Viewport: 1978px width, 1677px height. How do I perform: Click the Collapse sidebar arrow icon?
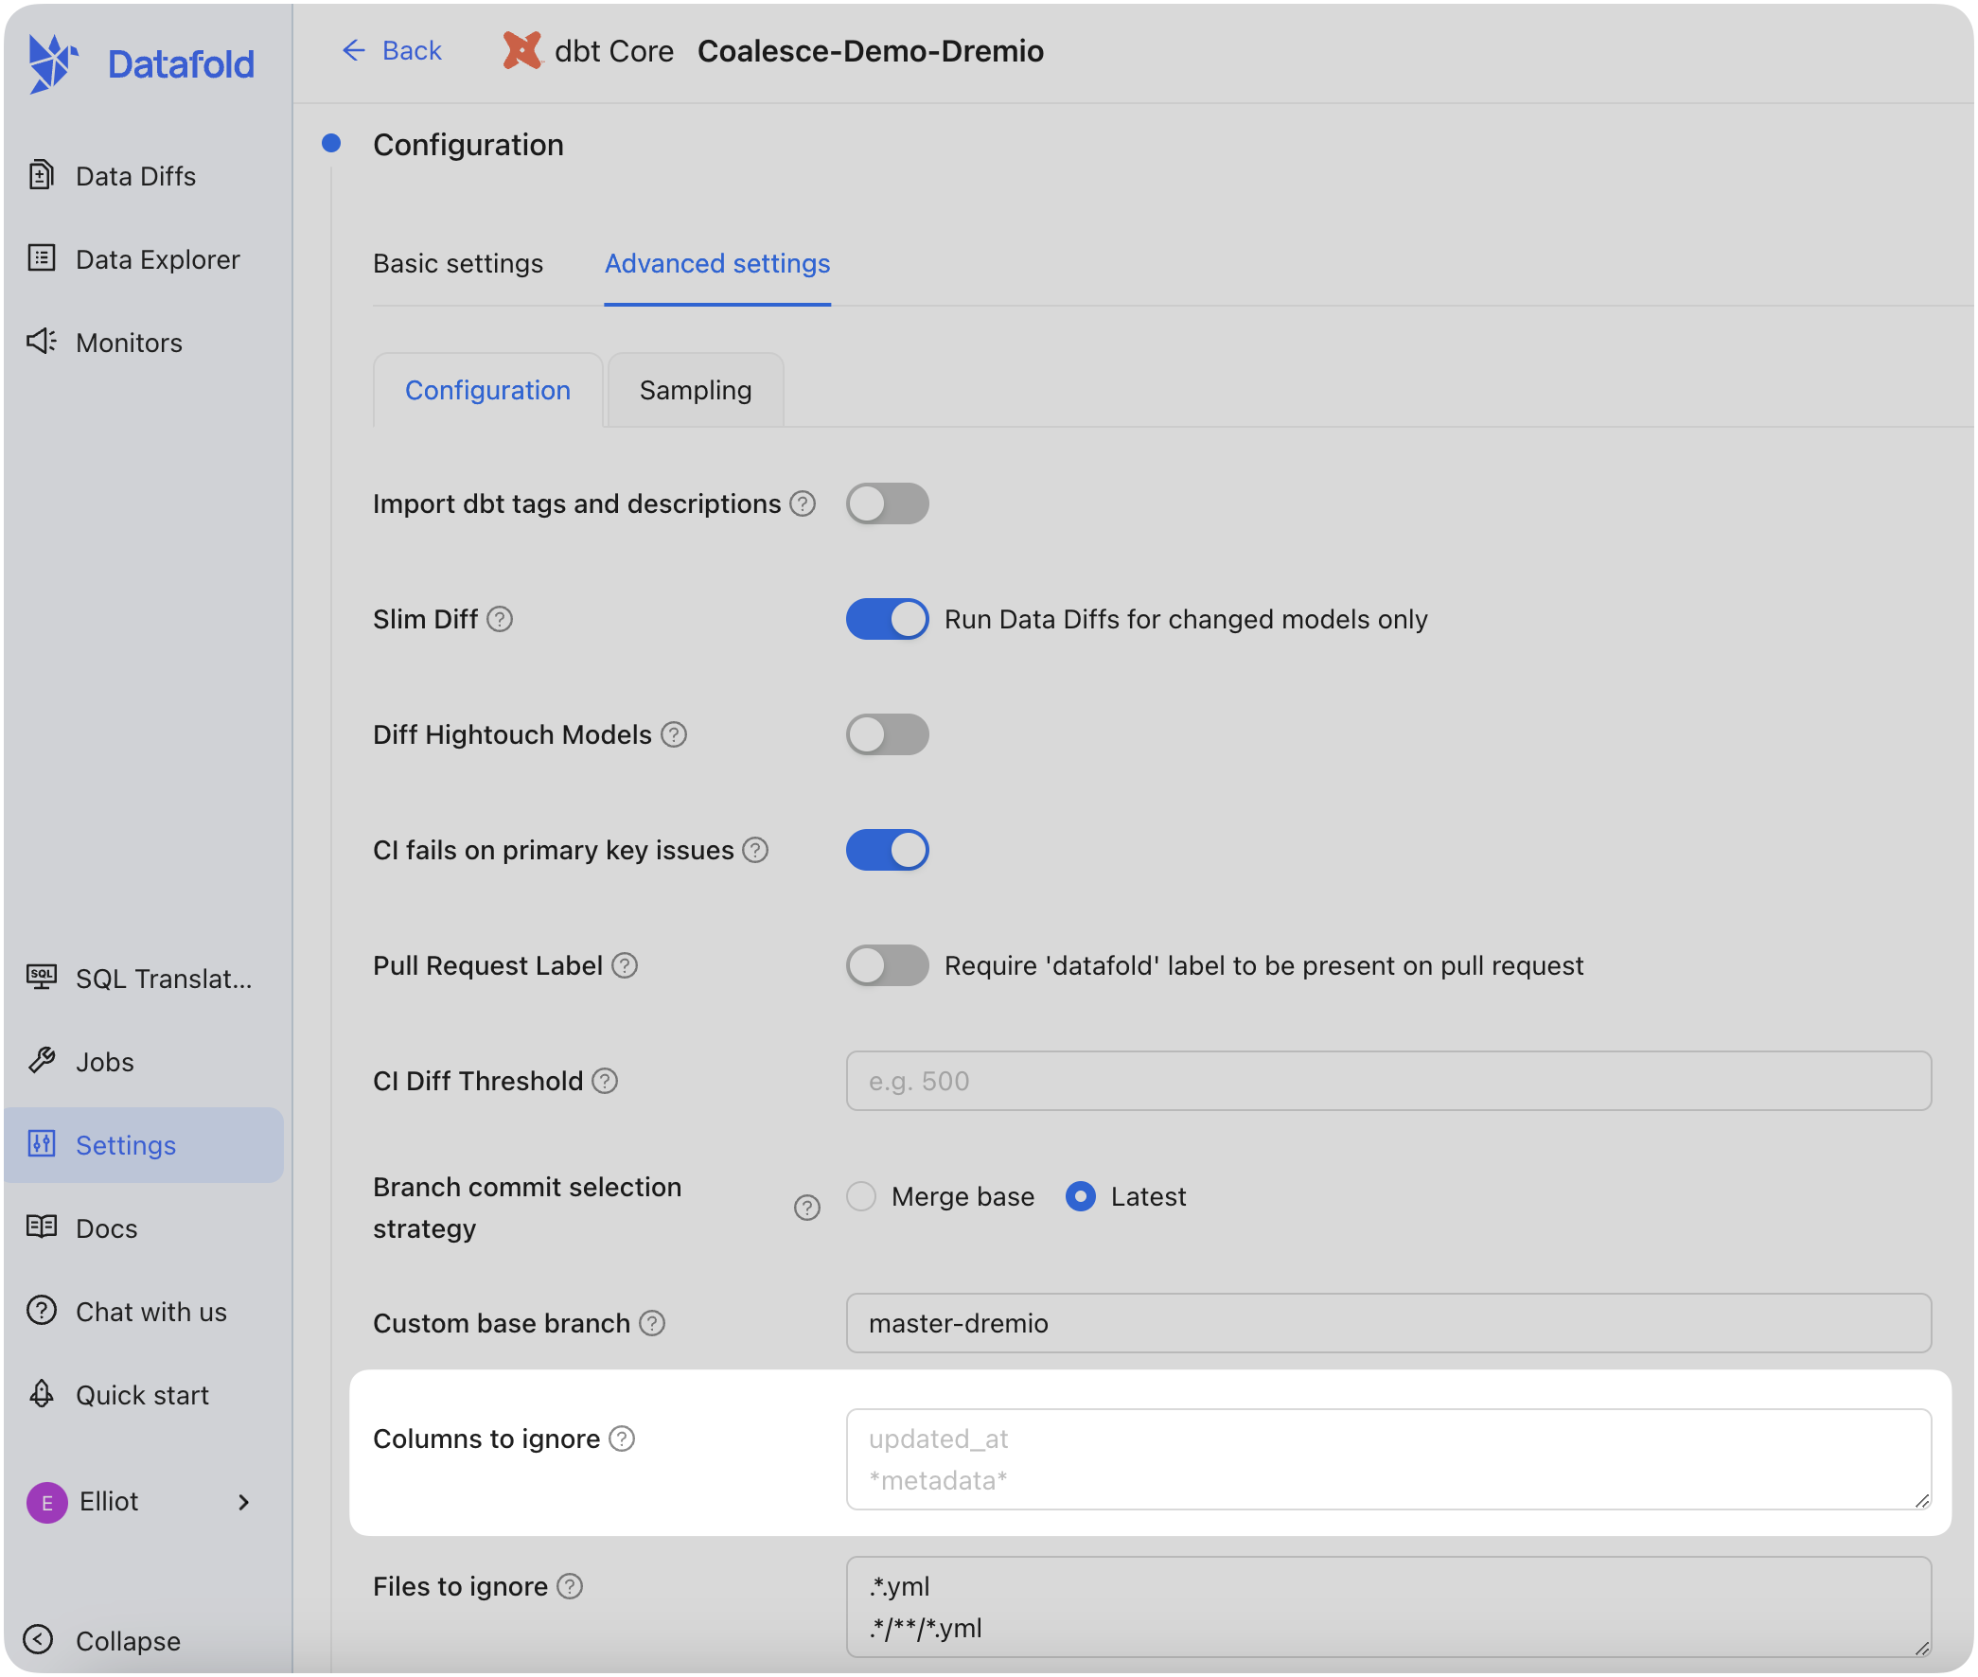point(38,1640)
